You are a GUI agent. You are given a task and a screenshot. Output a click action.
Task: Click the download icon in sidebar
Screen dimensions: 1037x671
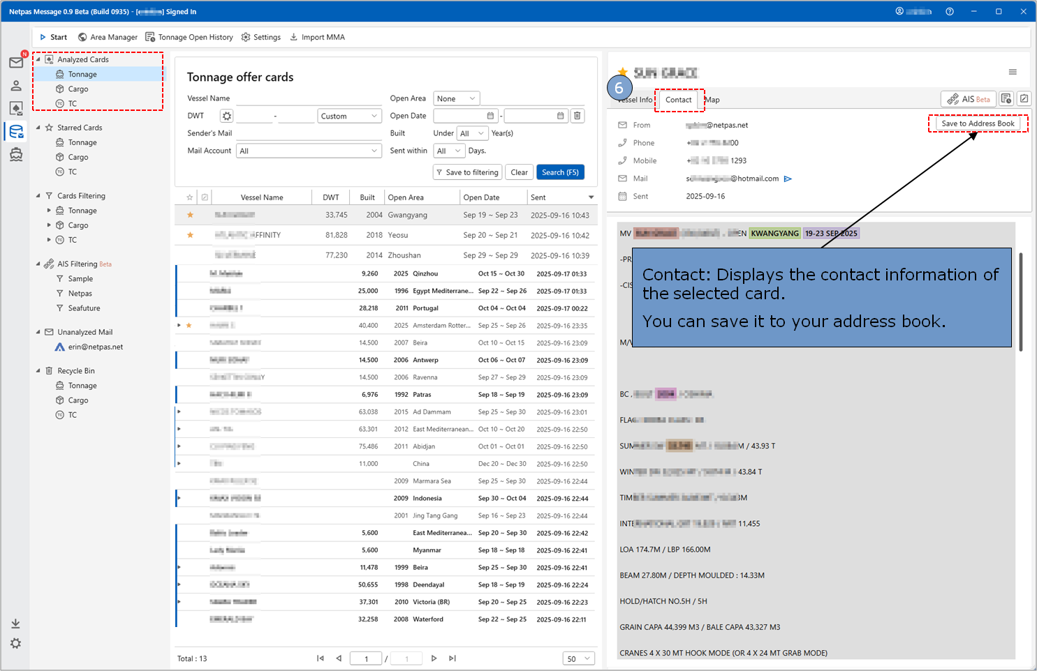[15, 624]
